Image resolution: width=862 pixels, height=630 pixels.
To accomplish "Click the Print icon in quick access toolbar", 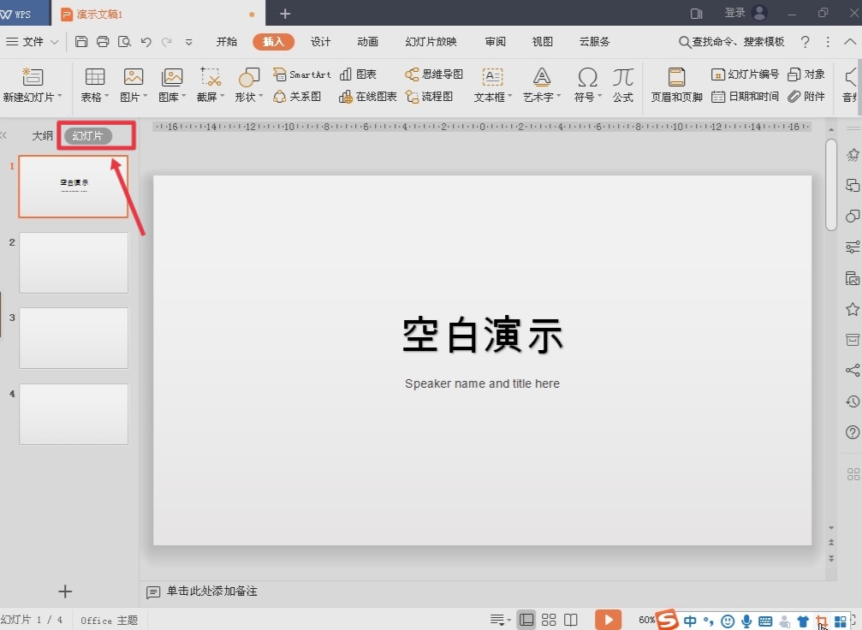I will pos(103,42).
